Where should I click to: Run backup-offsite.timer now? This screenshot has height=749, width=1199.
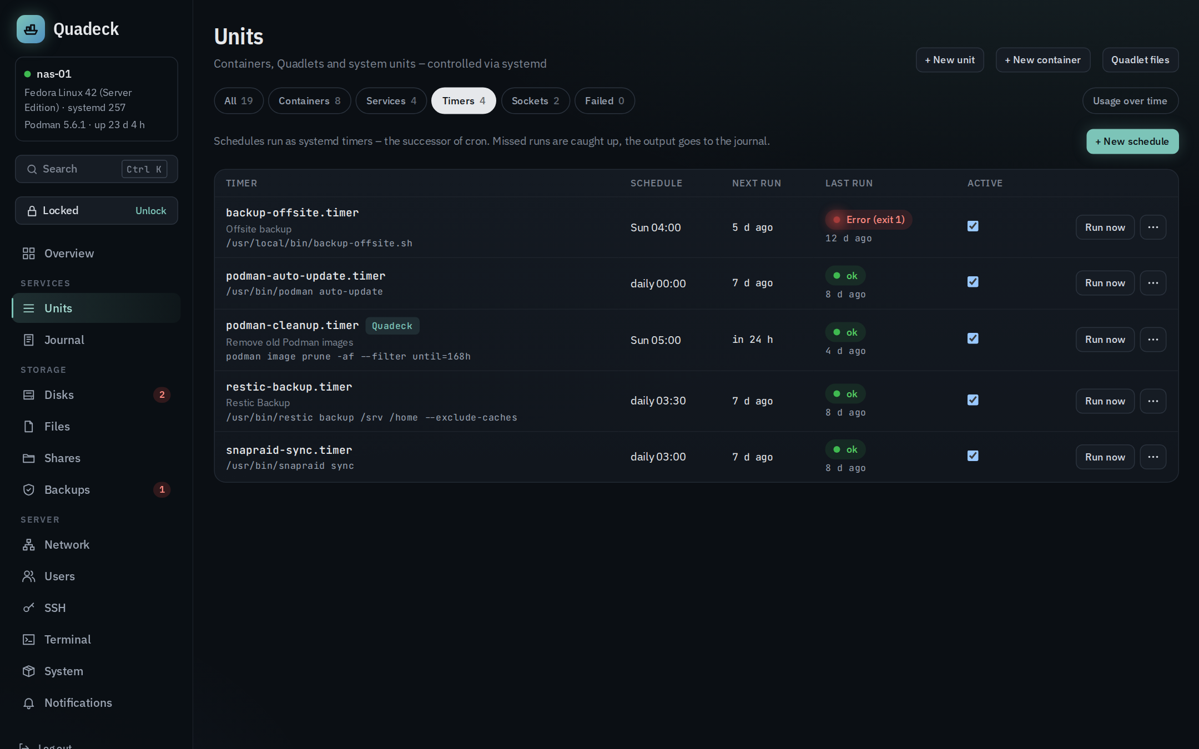tap(1105, 227)
